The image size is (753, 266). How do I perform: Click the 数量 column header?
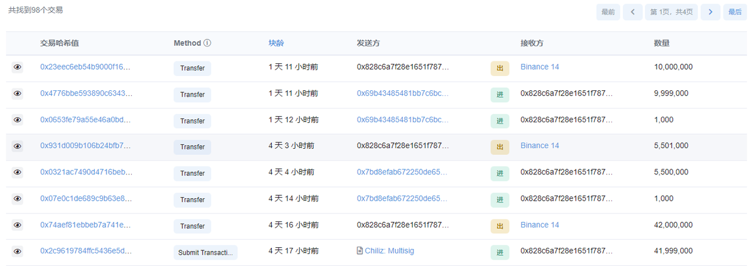[662, 43]
